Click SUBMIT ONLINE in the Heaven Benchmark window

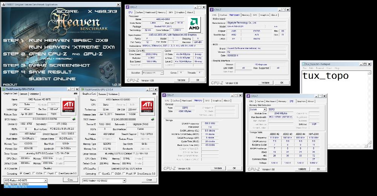[x=52, y=79]
